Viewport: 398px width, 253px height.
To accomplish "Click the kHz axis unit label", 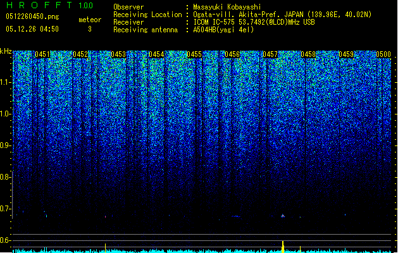I will pos(6,51).
